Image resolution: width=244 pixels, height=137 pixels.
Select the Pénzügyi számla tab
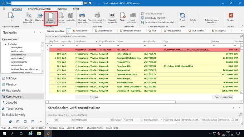point(172,31)
